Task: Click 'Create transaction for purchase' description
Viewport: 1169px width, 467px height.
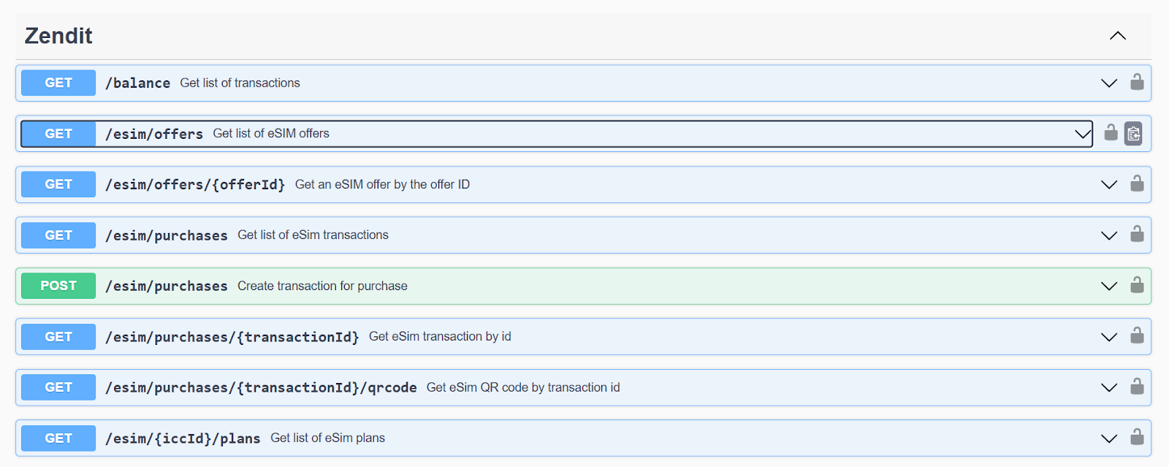Action: click(x=322, y=286)
